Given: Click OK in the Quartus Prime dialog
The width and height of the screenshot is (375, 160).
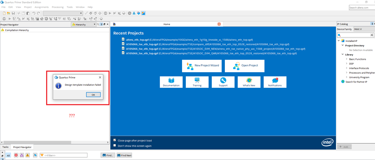Looking at the screenshot, I should coord(93,95).
